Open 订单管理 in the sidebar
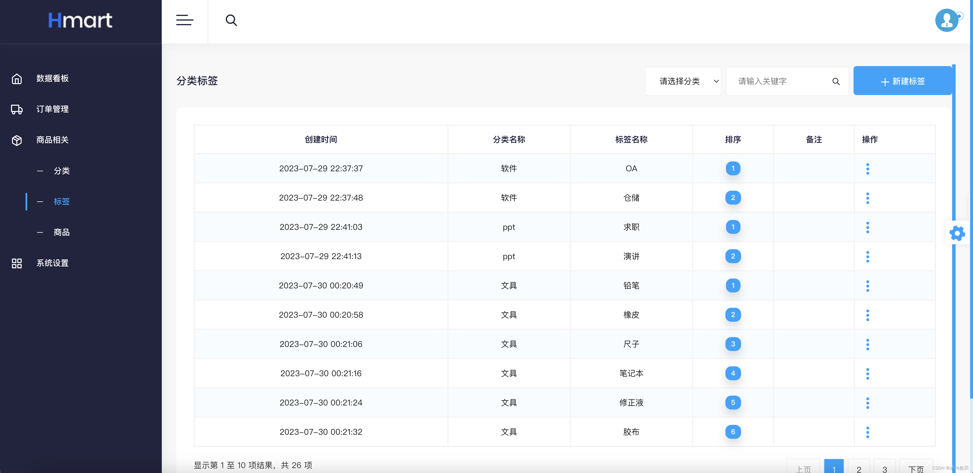The width and height of the screenshot is (973, 473). (x=52, y=110)
